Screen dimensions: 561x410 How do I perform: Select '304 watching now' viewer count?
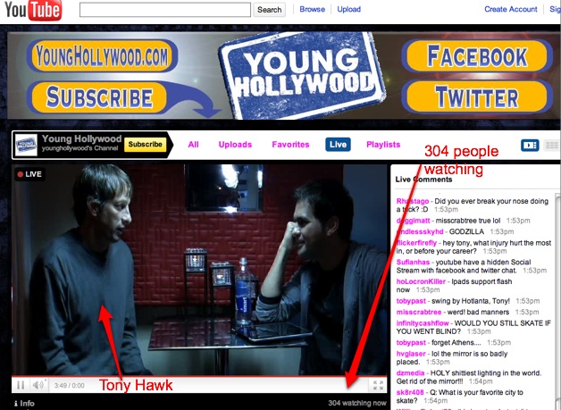[x=357, y=403]
